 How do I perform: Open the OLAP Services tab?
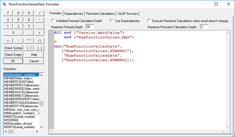(128, 14)
